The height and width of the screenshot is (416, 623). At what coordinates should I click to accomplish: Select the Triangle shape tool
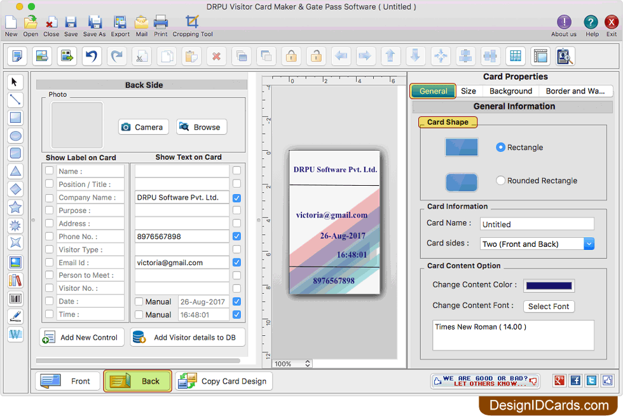pos(15,171)
